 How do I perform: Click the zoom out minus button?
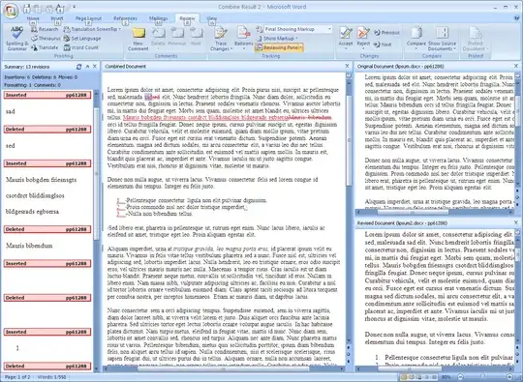460,377
